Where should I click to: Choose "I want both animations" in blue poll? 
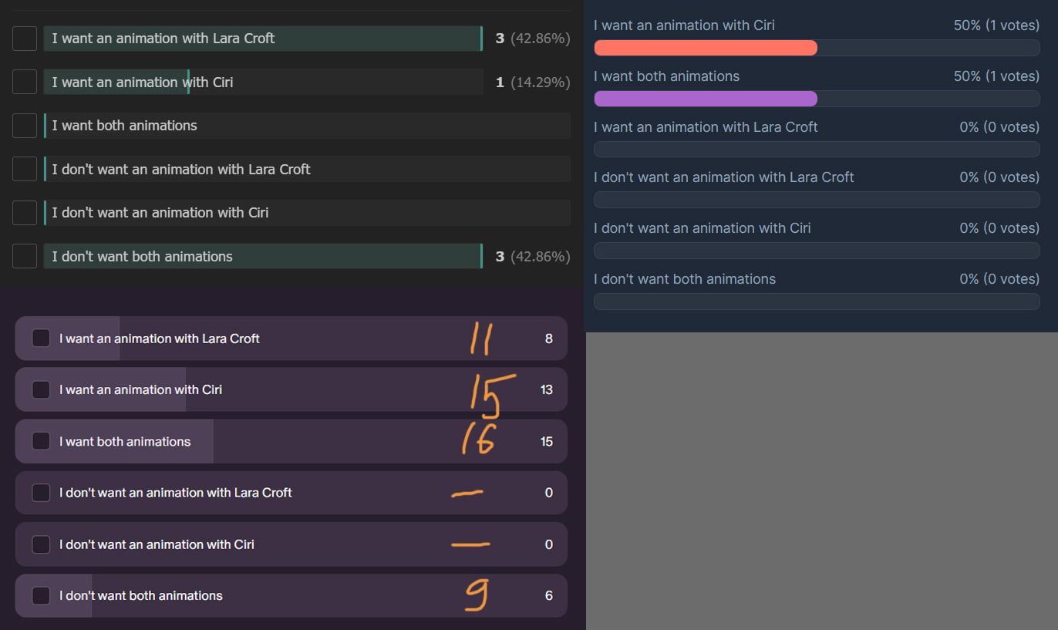pyautogui.click(x=666, y=76)
